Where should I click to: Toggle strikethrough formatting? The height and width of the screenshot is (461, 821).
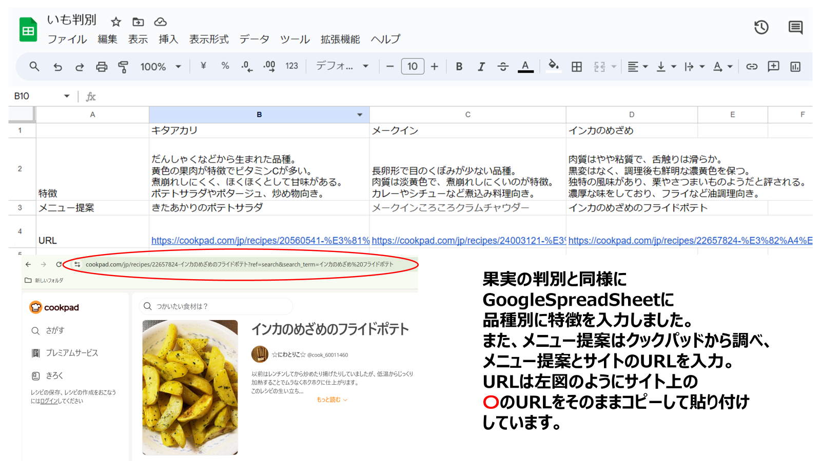503,66
